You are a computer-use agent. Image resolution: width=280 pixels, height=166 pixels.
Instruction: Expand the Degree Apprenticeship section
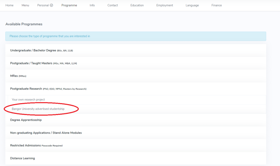(x=136, y=120)
